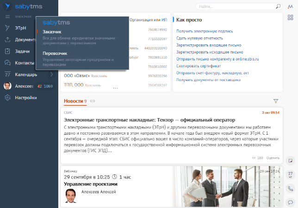Image resolution: width=298 pixels, height=208 pixels.
Task: Click the Настройки gear icon
Action: pos(7,98)
